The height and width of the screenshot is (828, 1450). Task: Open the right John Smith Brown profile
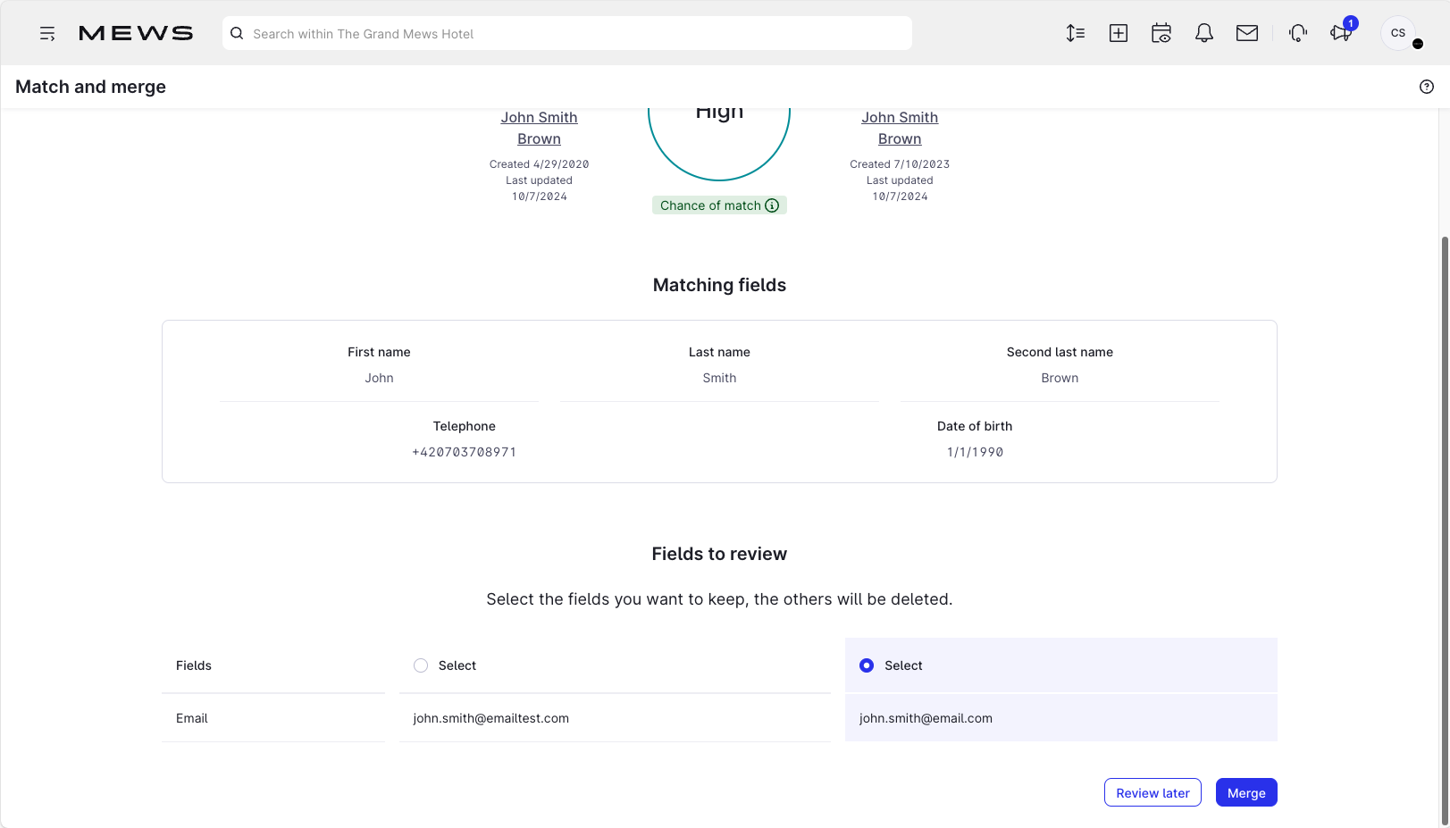[x=900, y=128]
